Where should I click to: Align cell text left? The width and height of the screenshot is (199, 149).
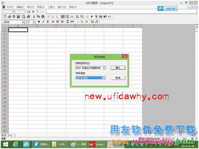click(53, 22)
